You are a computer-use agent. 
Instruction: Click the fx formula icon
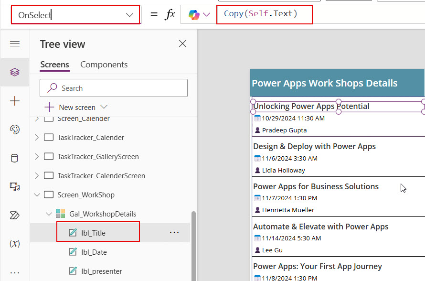(x=170, y=14)
